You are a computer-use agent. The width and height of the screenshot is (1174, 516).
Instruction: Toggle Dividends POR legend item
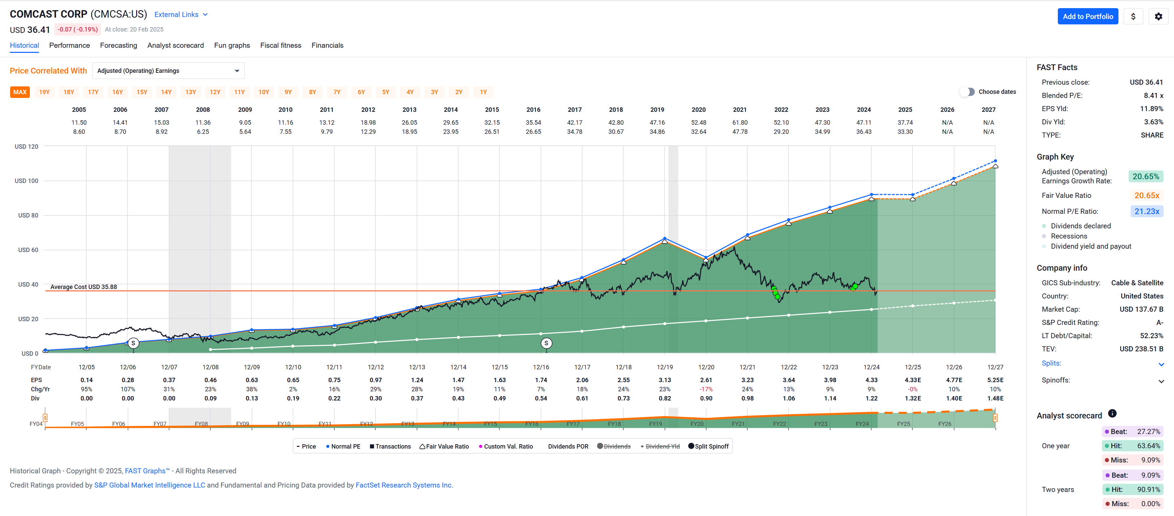point(568,446)
